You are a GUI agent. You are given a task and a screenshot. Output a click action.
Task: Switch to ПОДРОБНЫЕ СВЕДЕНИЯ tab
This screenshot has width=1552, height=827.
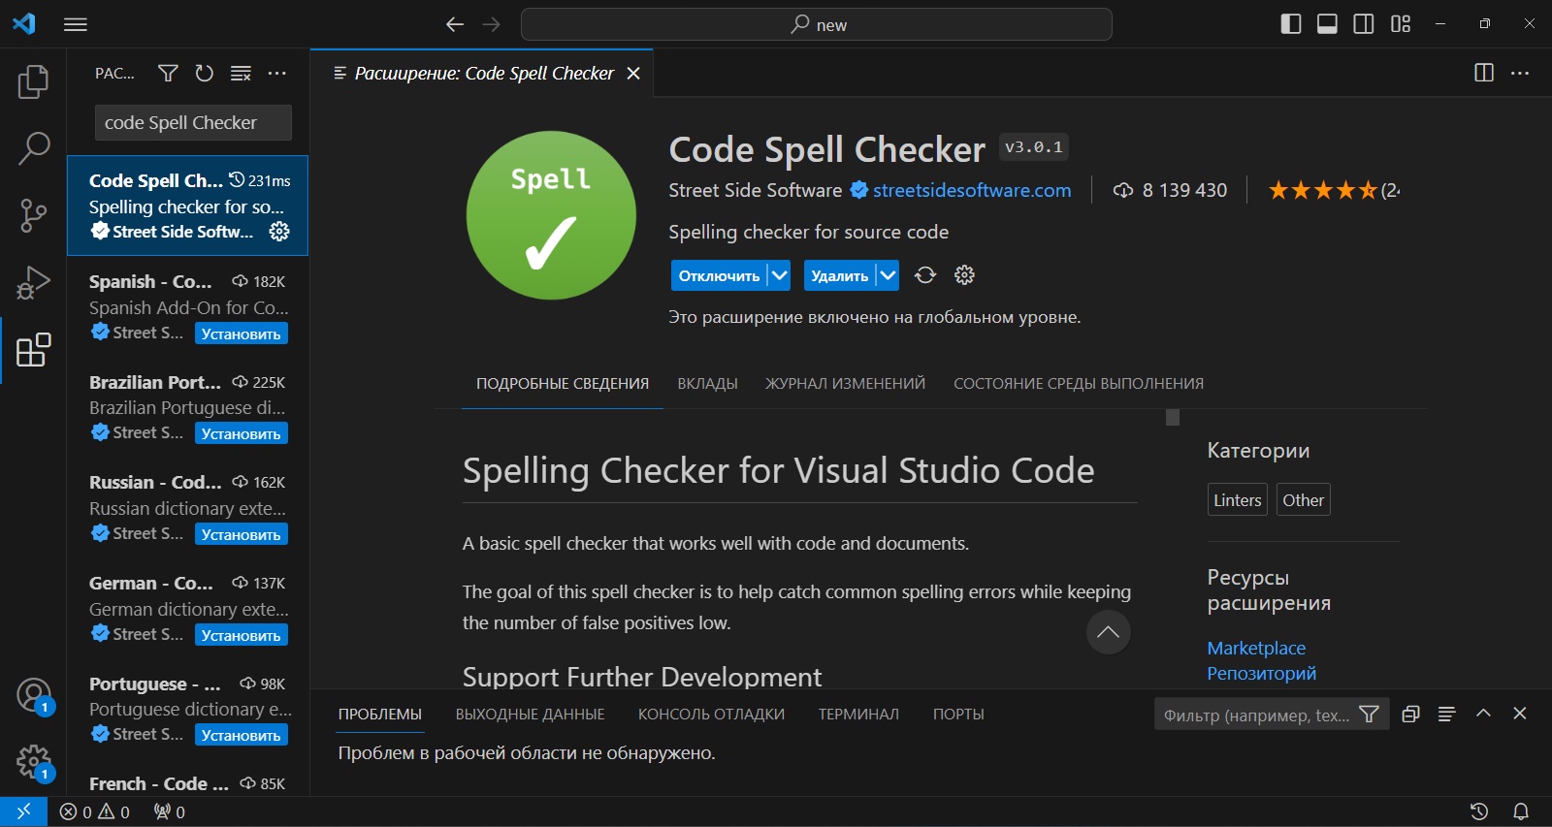point(563,384)
